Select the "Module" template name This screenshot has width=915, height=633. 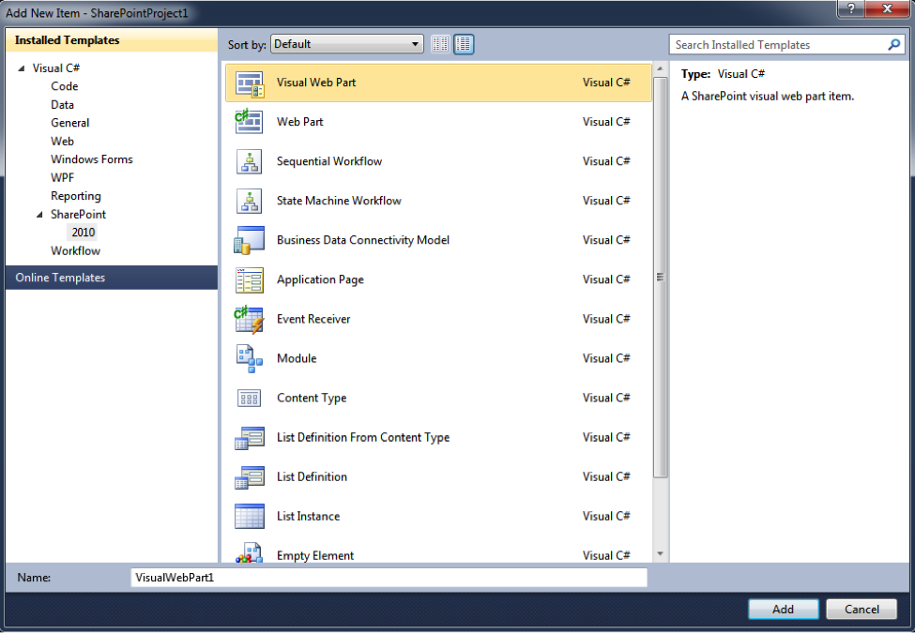pyautogui.click(x=297, y=358)
